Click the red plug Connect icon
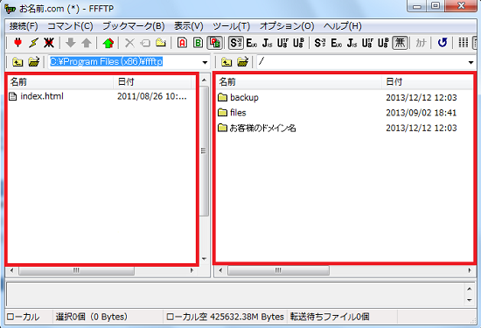This screenshot has width=481, height=328. [x=17, y=43]
